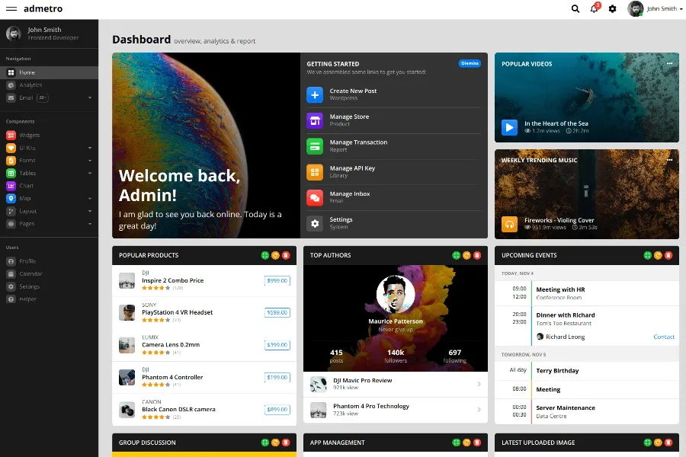Expand the Email submenu in sidebar
Viewport: 686px width, 457px height.
[x=89, y=97]
